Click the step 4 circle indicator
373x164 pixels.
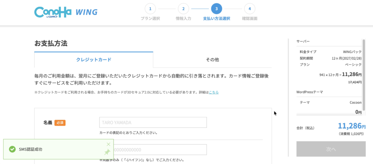(250, 8)
